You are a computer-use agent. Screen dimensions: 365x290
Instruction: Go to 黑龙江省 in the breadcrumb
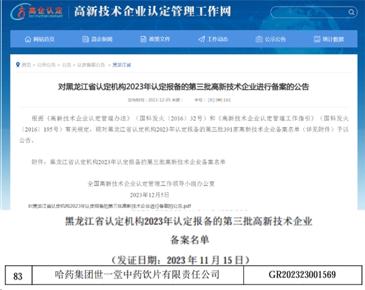pos(122,65)
